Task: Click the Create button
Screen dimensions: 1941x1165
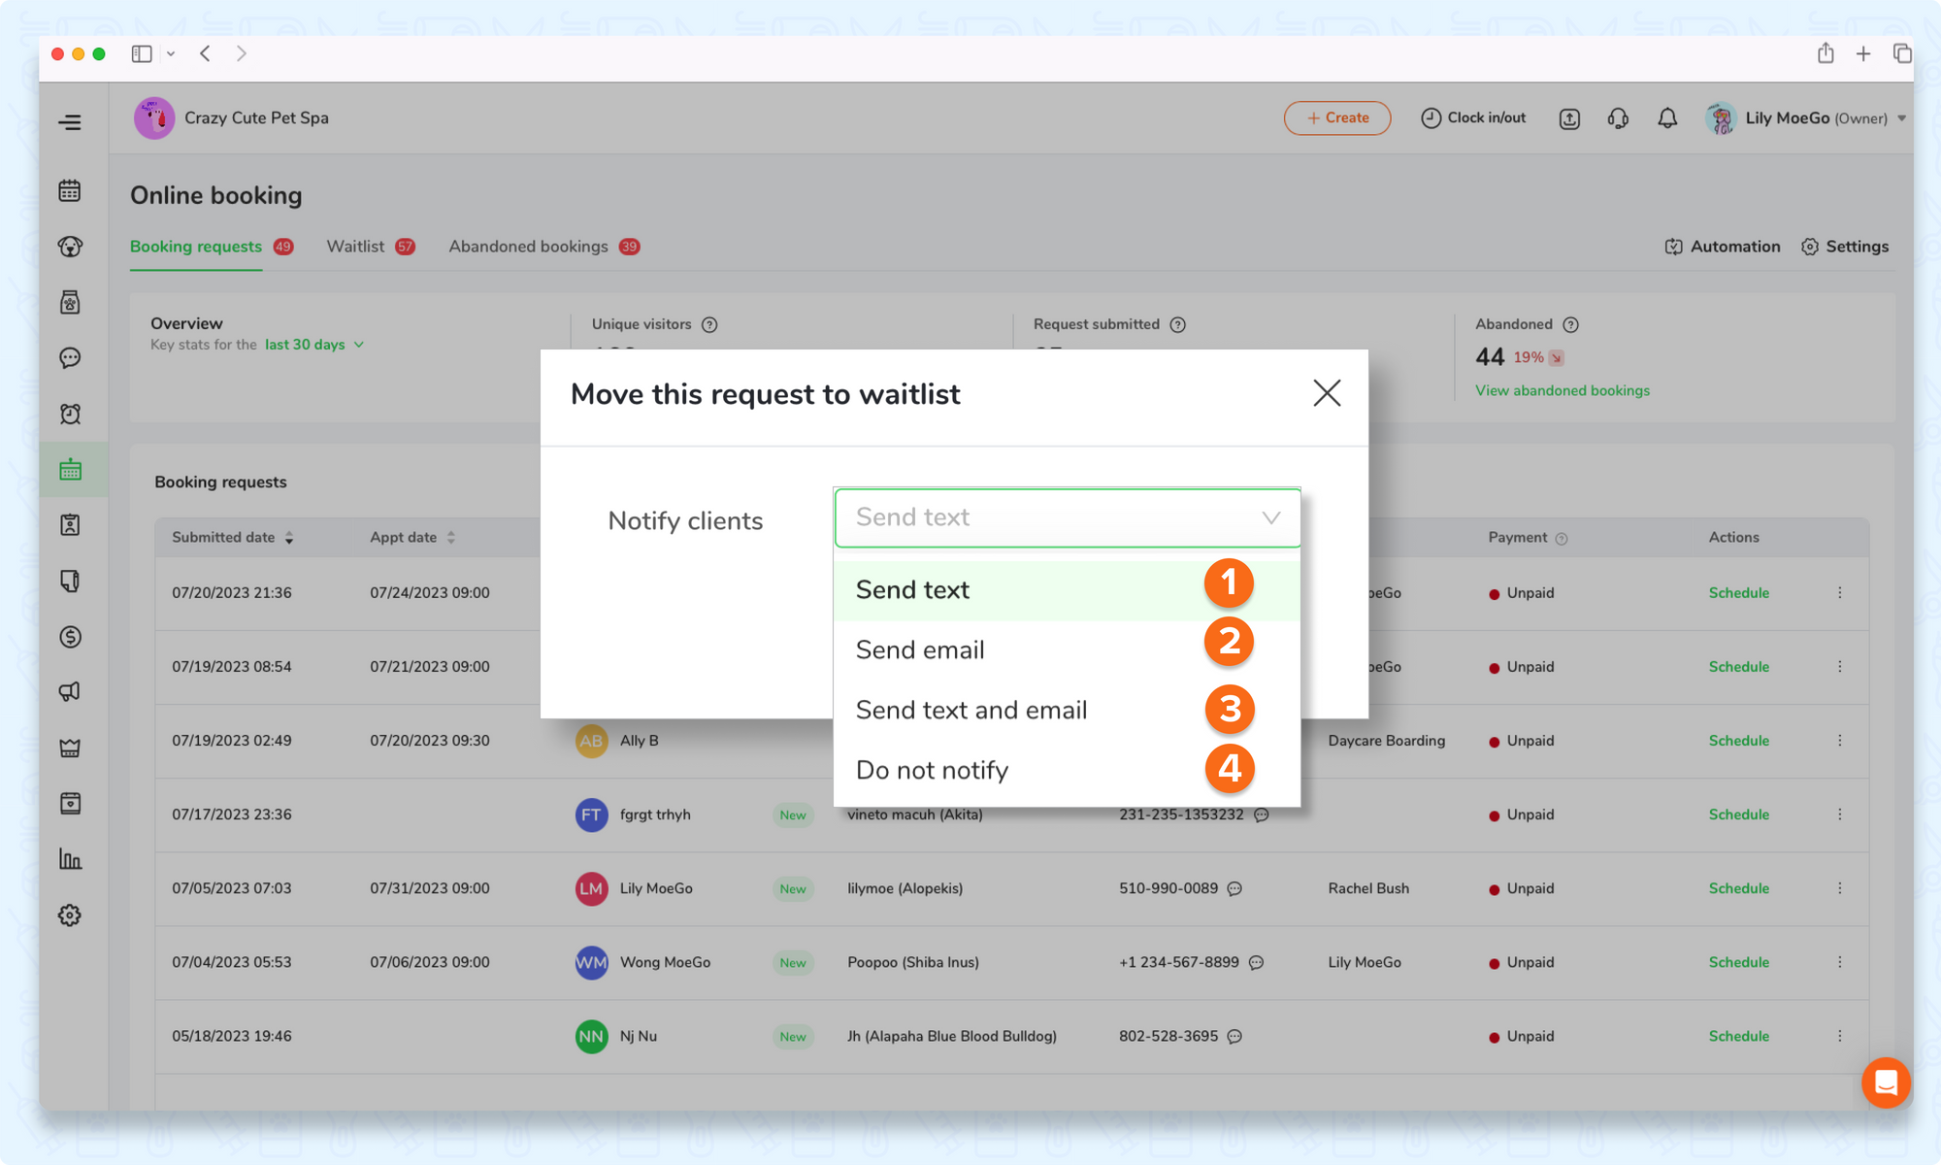Action: point(1336,118)
